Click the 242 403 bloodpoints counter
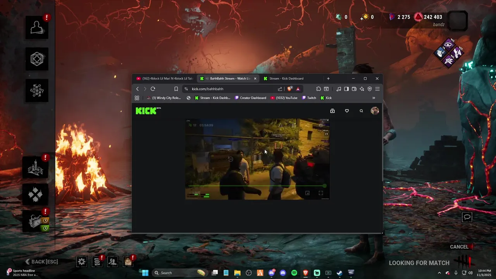The width and height of the screenshot is (496, 279). coord(428,17)
